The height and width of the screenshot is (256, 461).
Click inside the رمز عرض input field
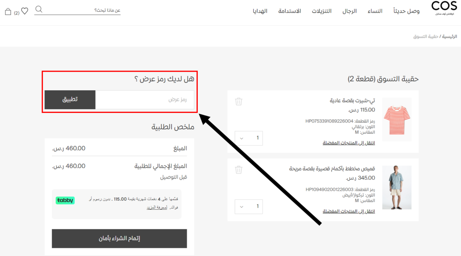[x=144, y=100]
